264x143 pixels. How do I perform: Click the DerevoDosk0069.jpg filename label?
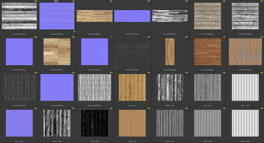pyautogui.click(x=57, y=105)
